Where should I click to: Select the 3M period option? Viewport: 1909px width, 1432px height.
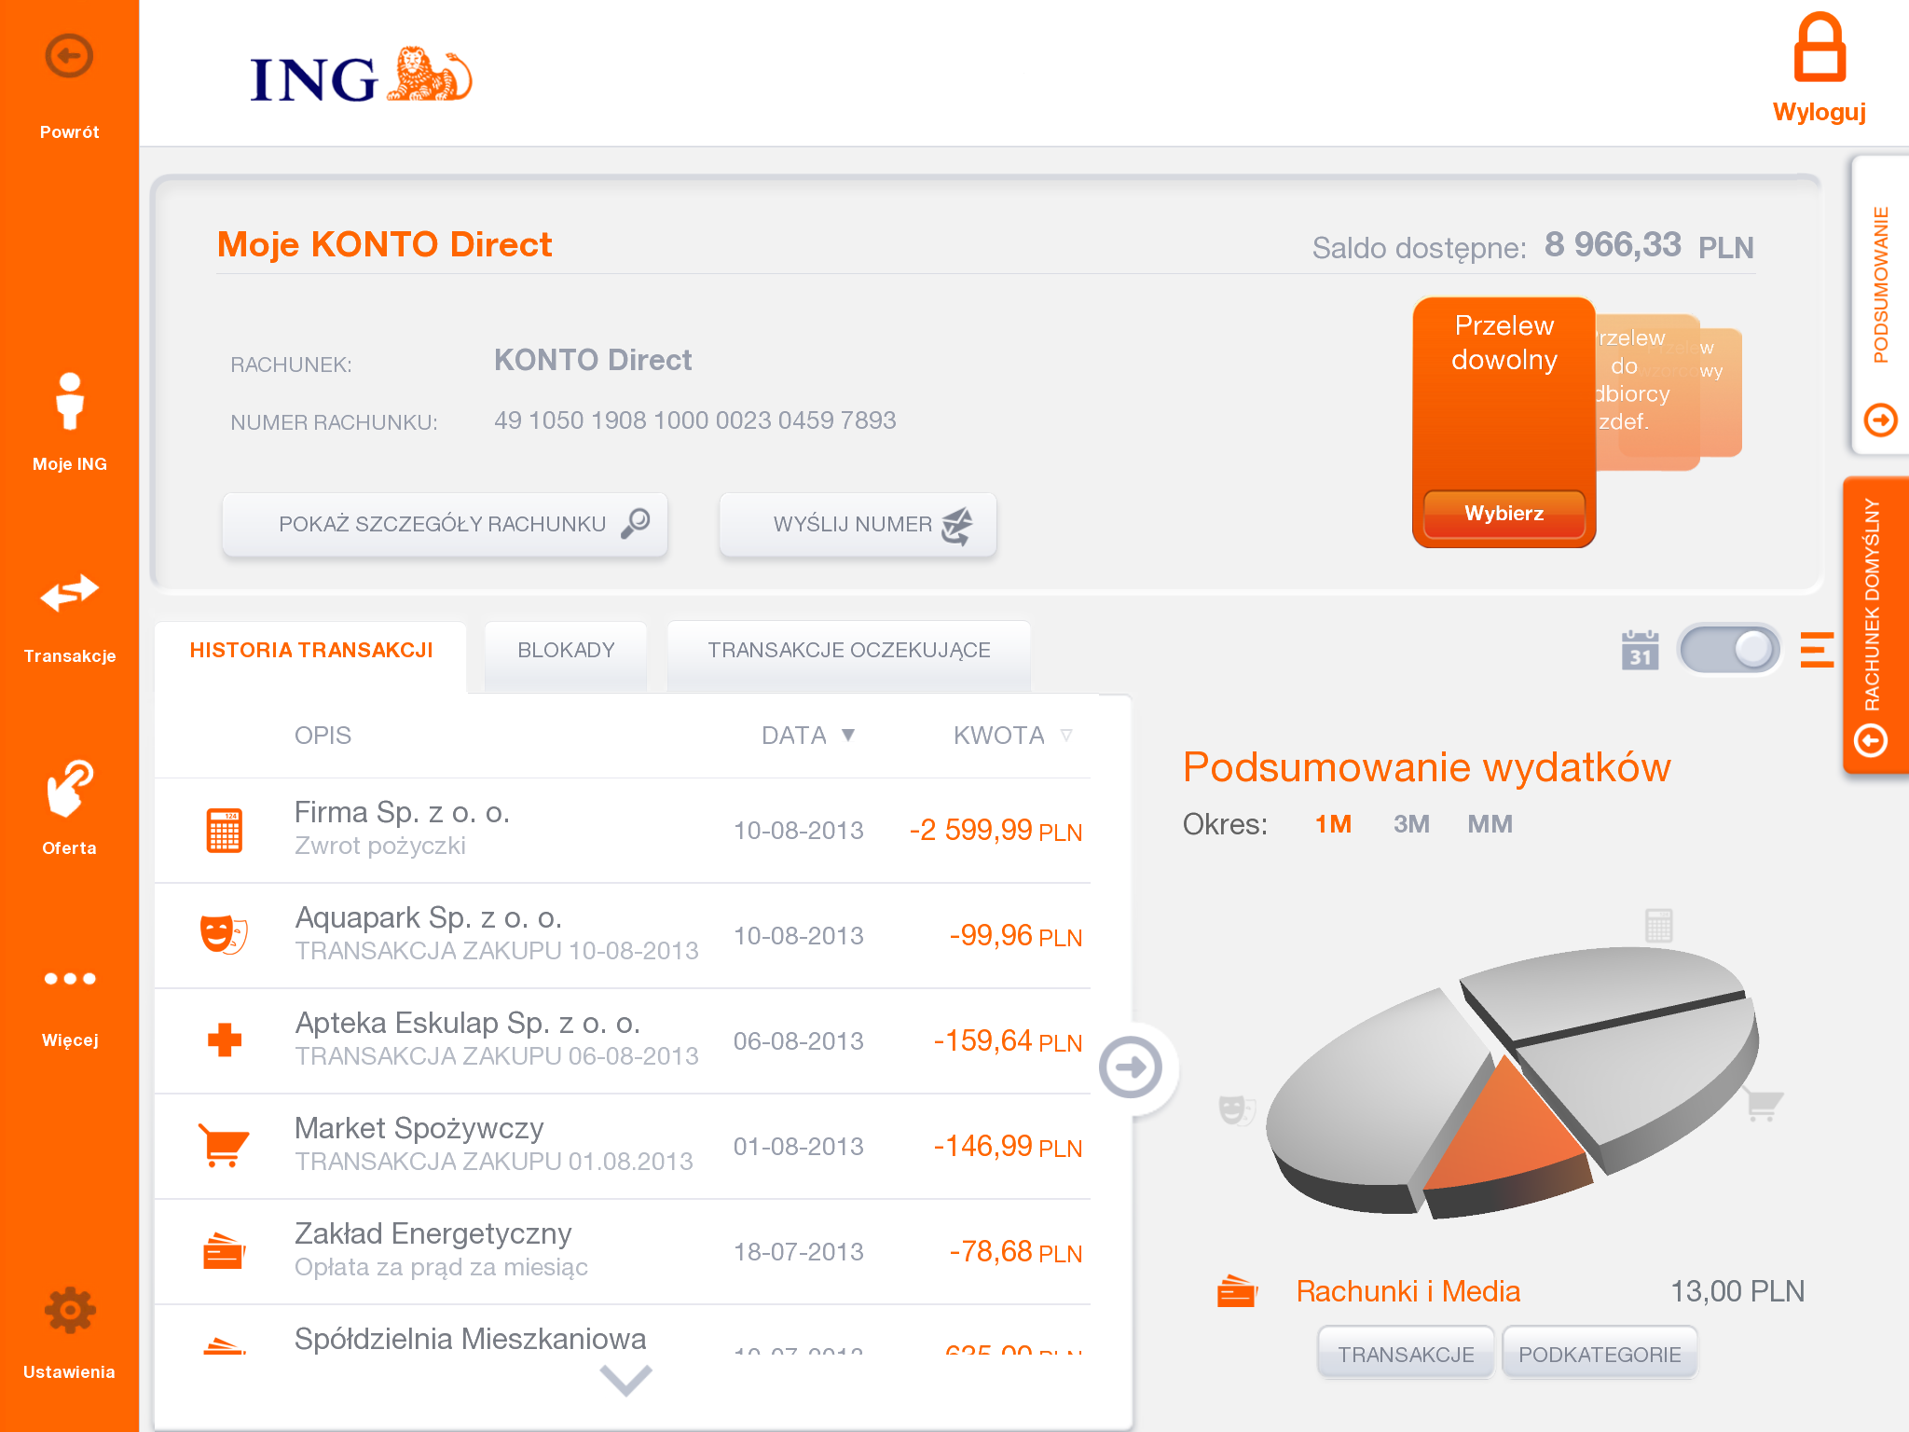1411,824
